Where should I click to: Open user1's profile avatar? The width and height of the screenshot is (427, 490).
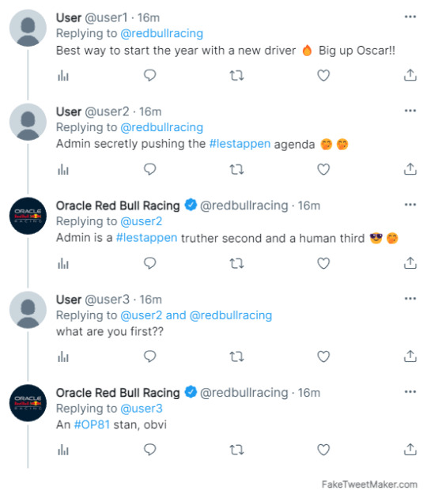[x=28, y=28]
